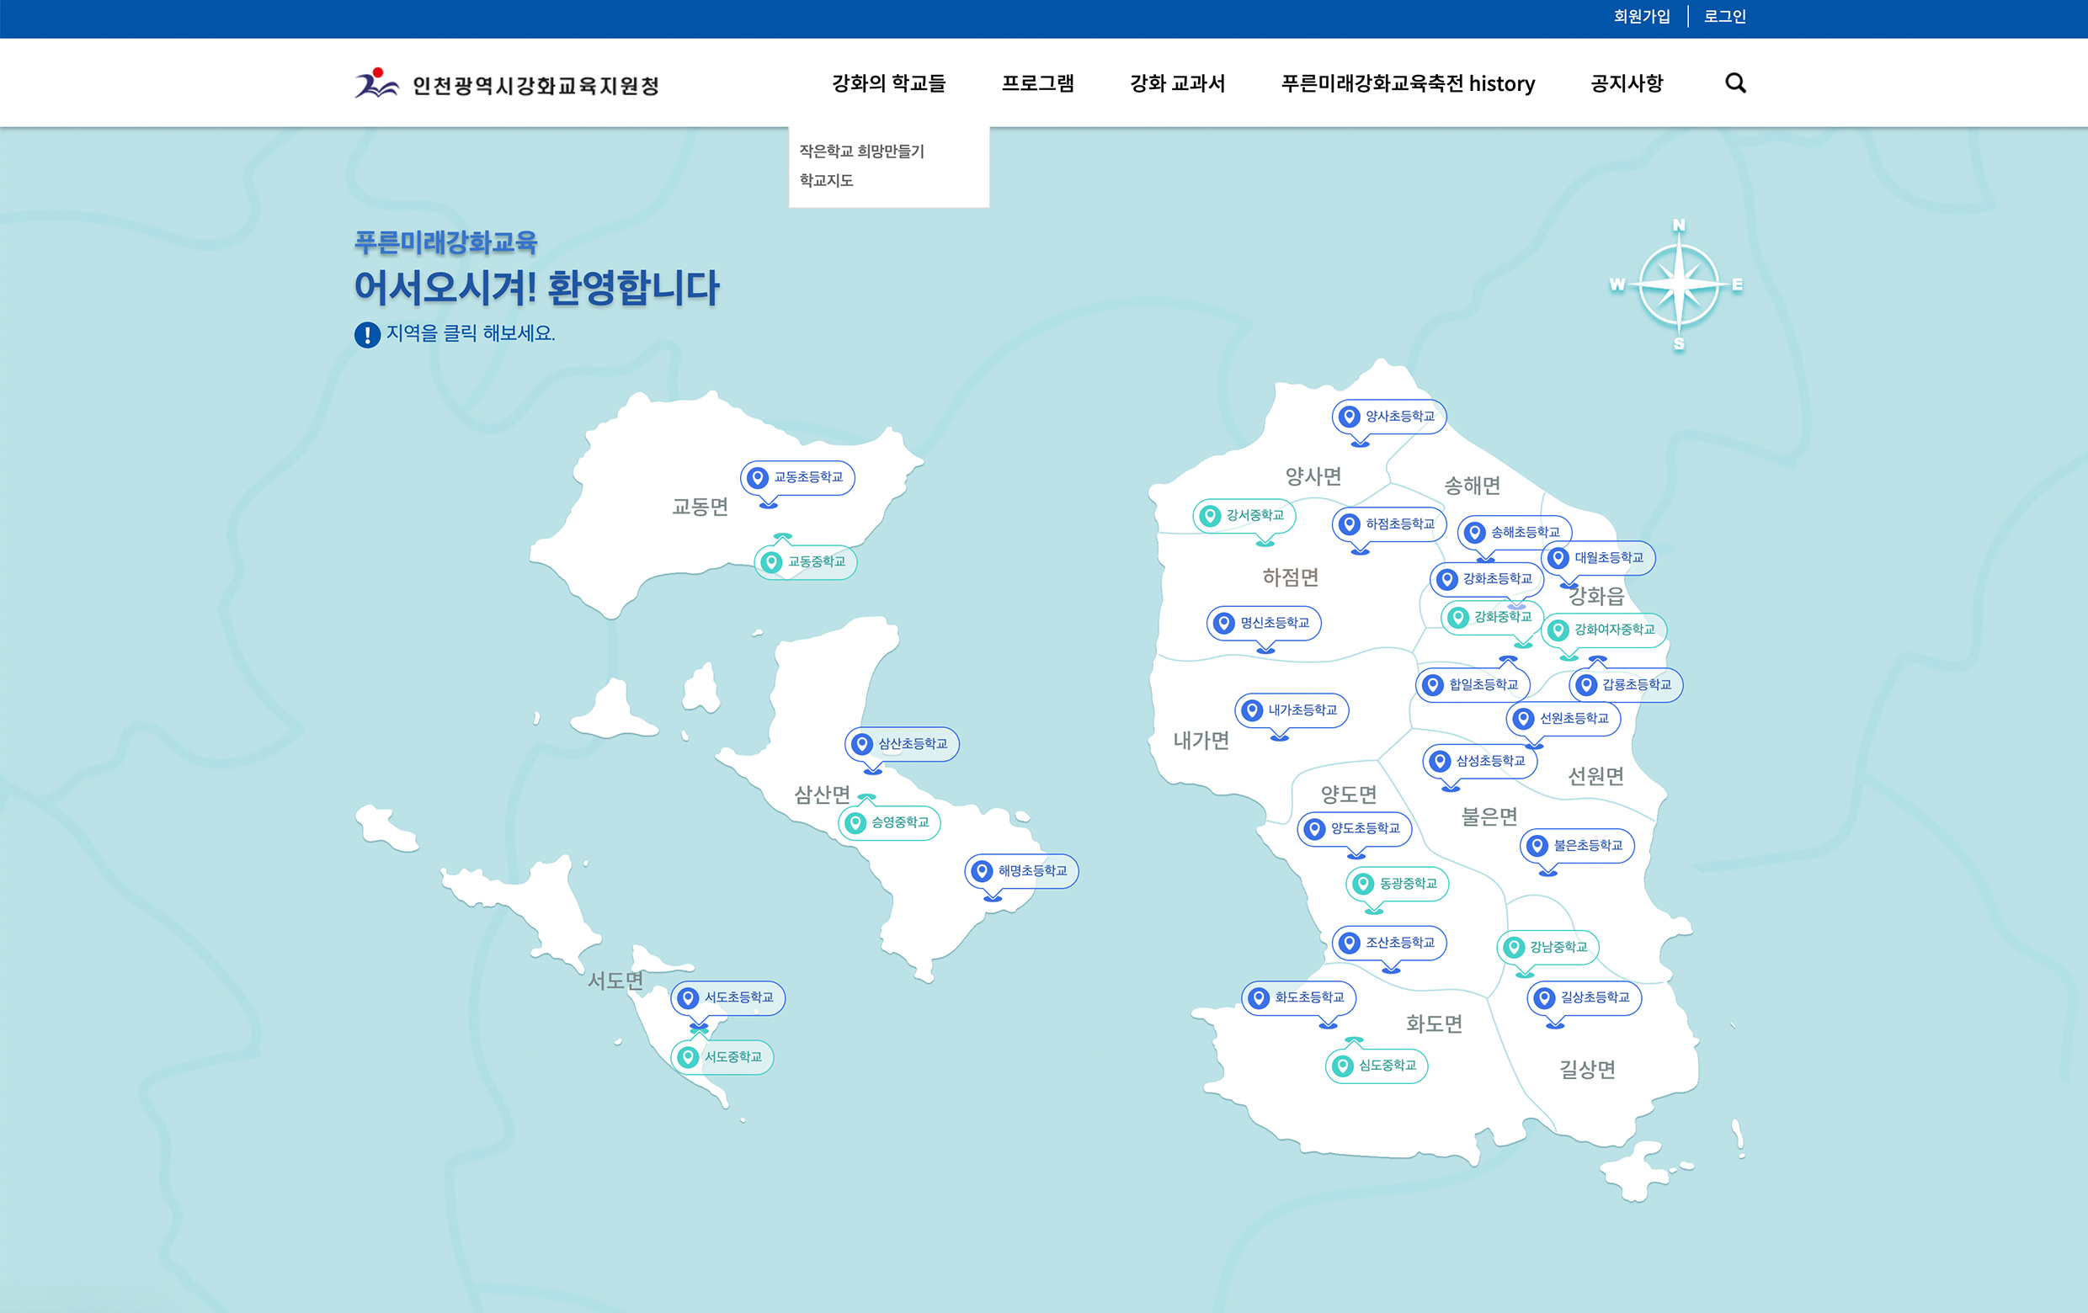The width and height of the screenshot is (2088, 1313).
Task: Click 삼성초등학교 map pin icon
Action: tap(1441, 761)
